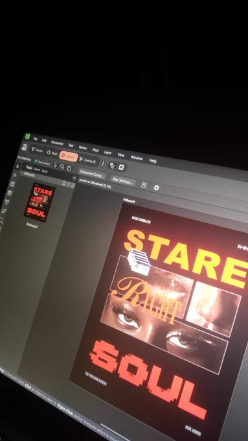Open the Text menu
Screen dimensions: 248x441
pos(71,145)
